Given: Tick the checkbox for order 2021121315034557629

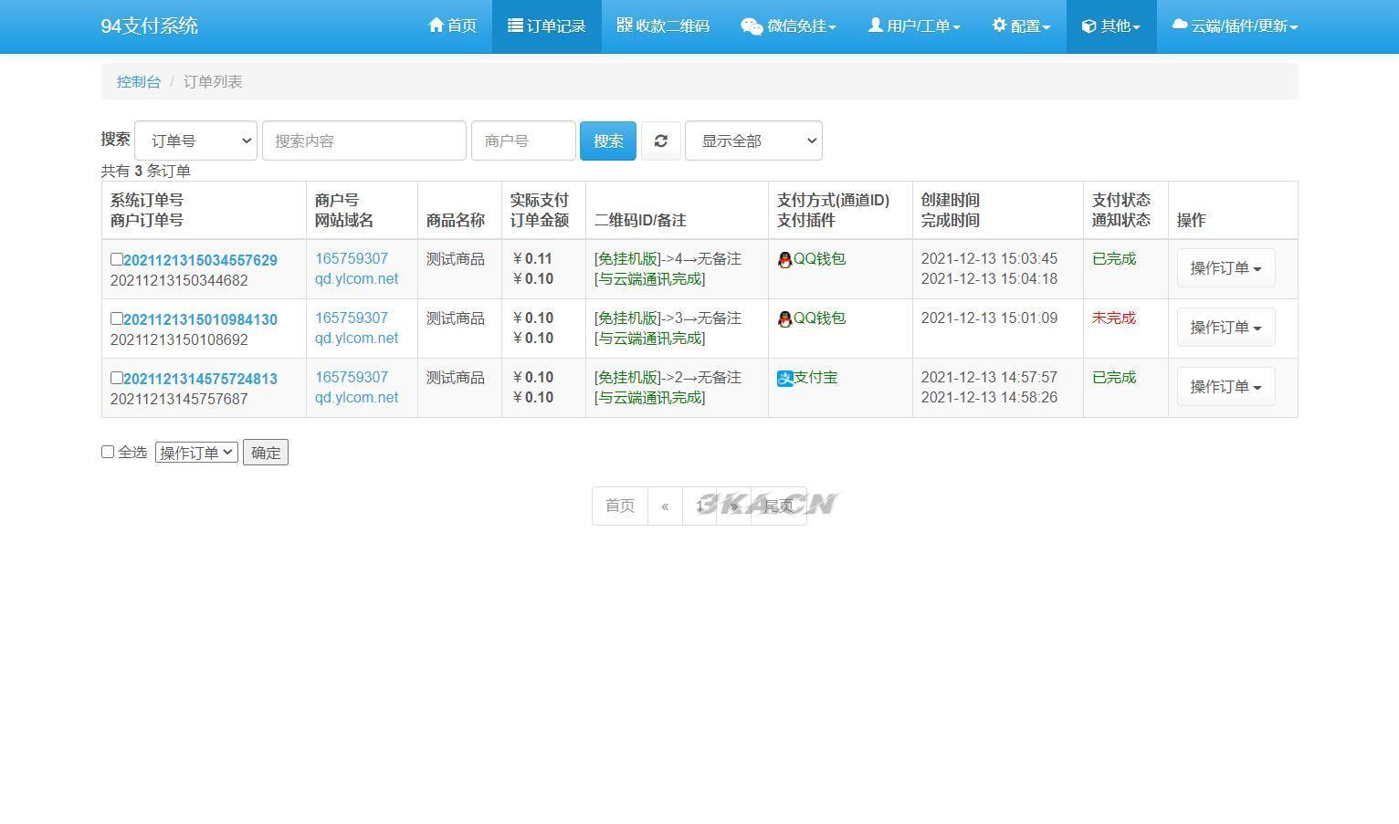Looking at the screenshot, I should pyautogui.click(x=116, y=259).
